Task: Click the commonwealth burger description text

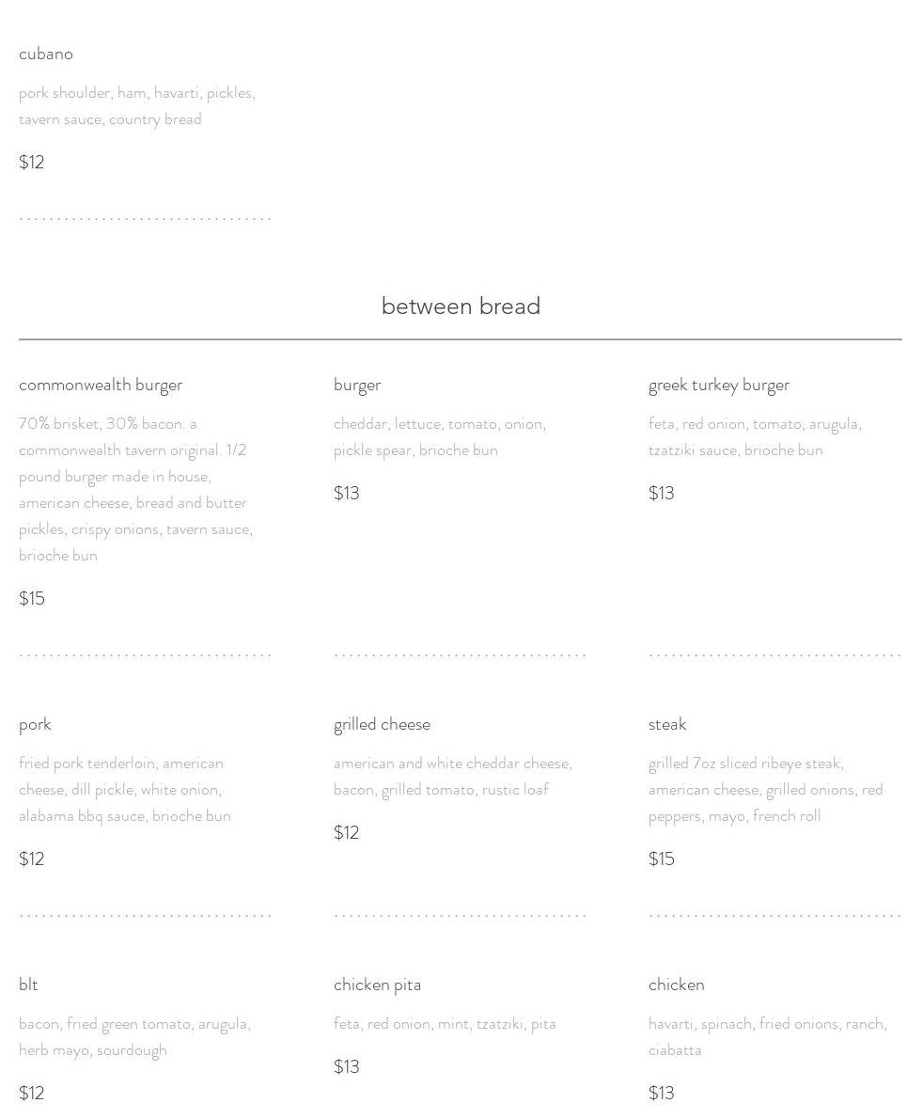Action: pos(135,489)
